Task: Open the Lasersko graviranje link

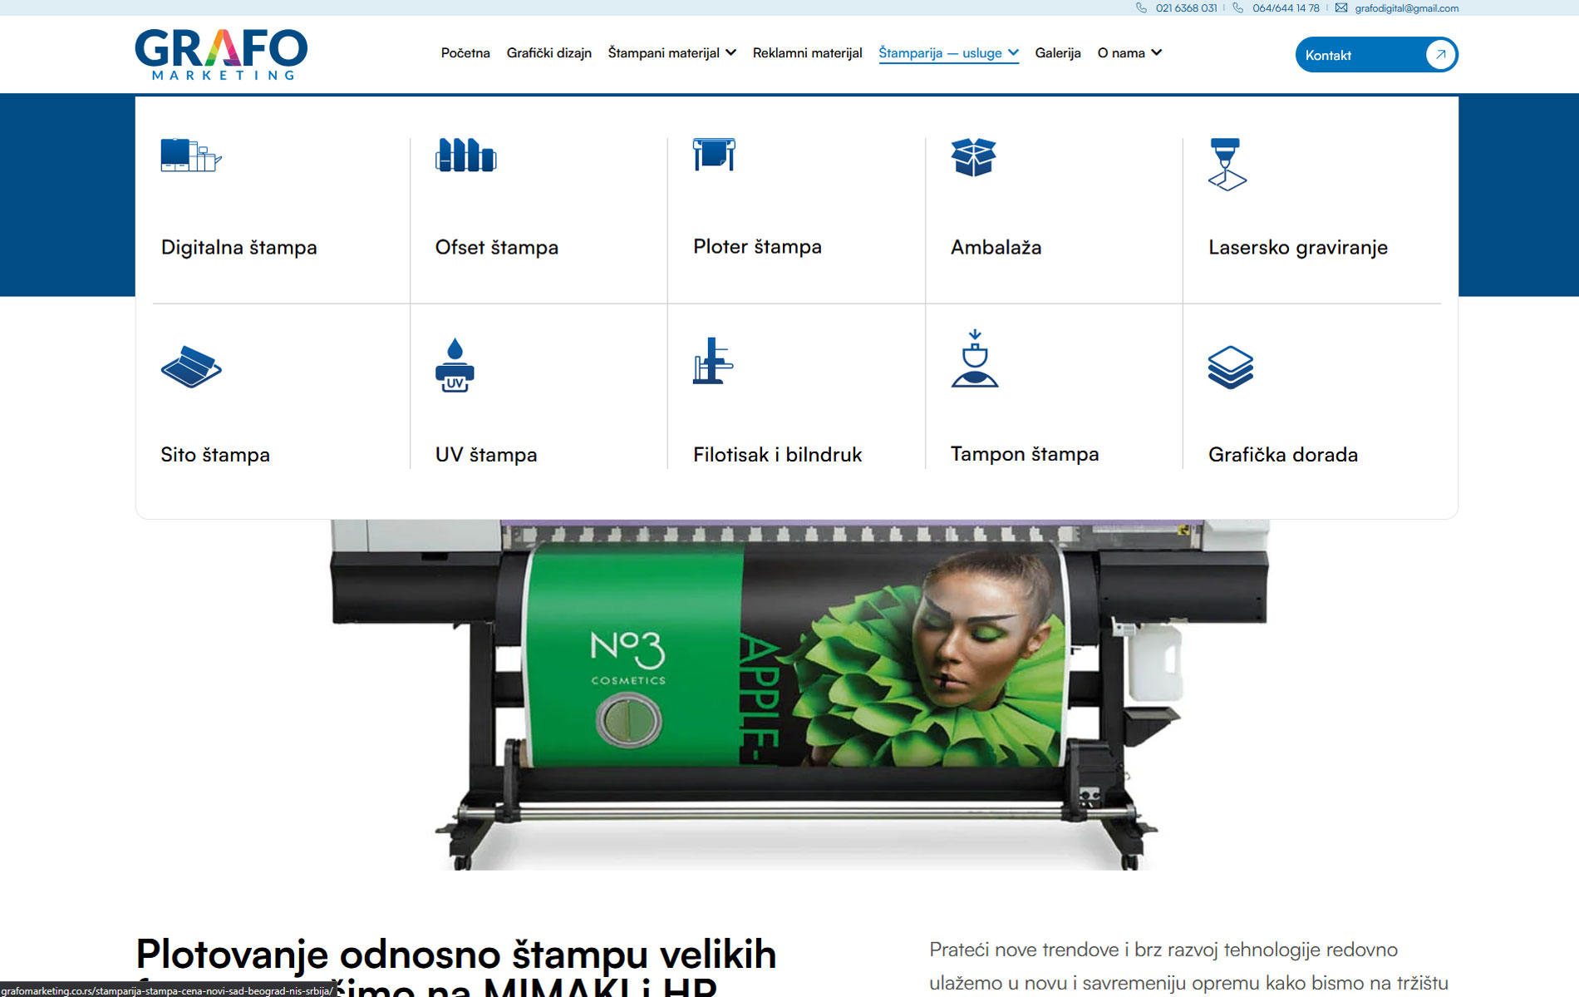Action: tap(1298, 248)
